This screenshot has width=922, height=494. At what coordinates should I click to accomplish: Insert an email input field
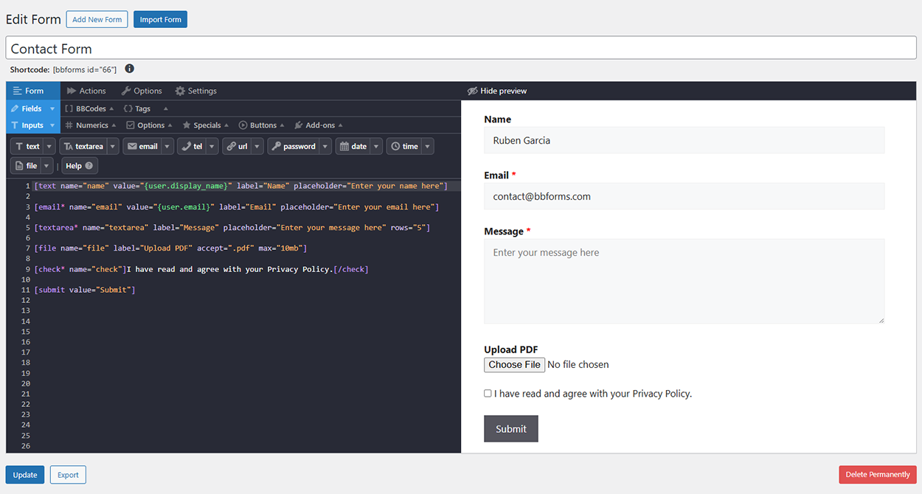pos(142,147)
